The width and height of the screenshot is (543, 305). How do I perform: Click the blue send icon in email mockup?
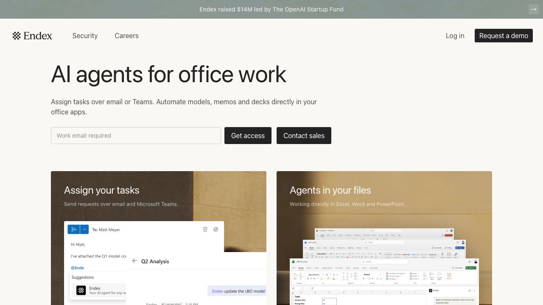(74, 229)
